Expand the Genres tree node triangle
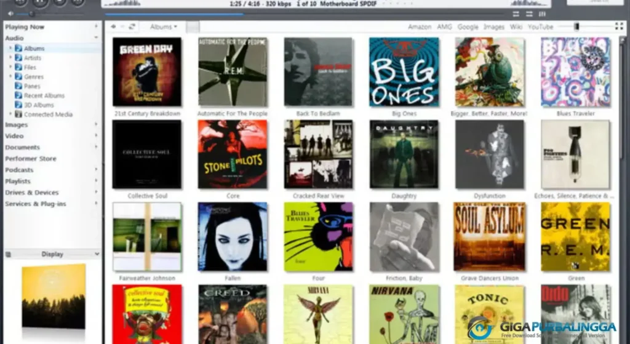The width and height of the screenshot is (630, 344). point(10,76)
